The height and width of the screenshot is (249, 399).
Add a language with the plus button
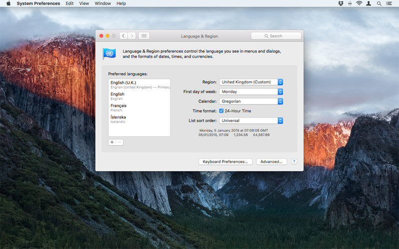[x=112, y=142]
